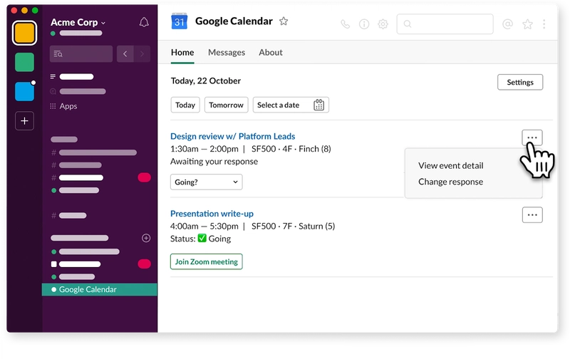The width and height of the screenshot is (570, 359).
Task: Expand the Acme Corp workspace menu
Action: [x=78, y=22]
